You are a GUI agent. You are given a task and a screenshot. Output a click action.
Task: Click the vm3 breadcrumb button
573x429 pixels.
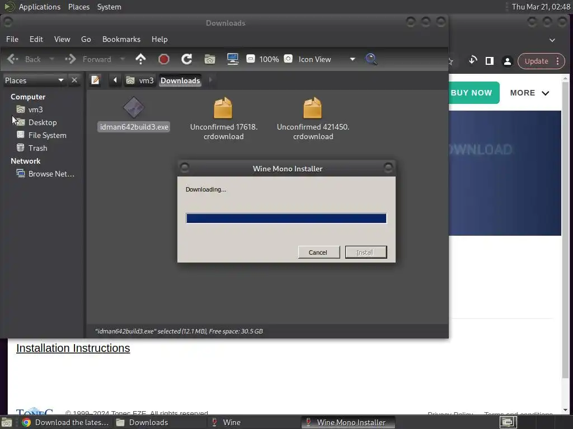coord(140,80)
